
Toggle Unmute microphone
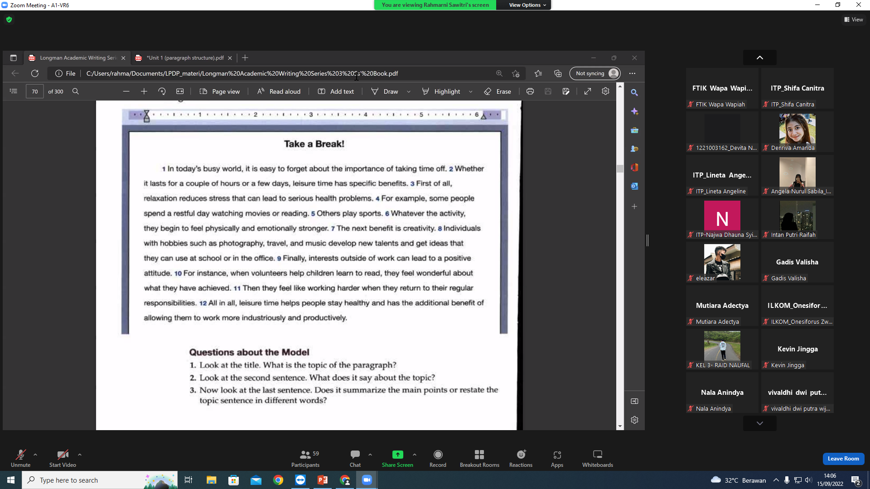tap(21, 458)
